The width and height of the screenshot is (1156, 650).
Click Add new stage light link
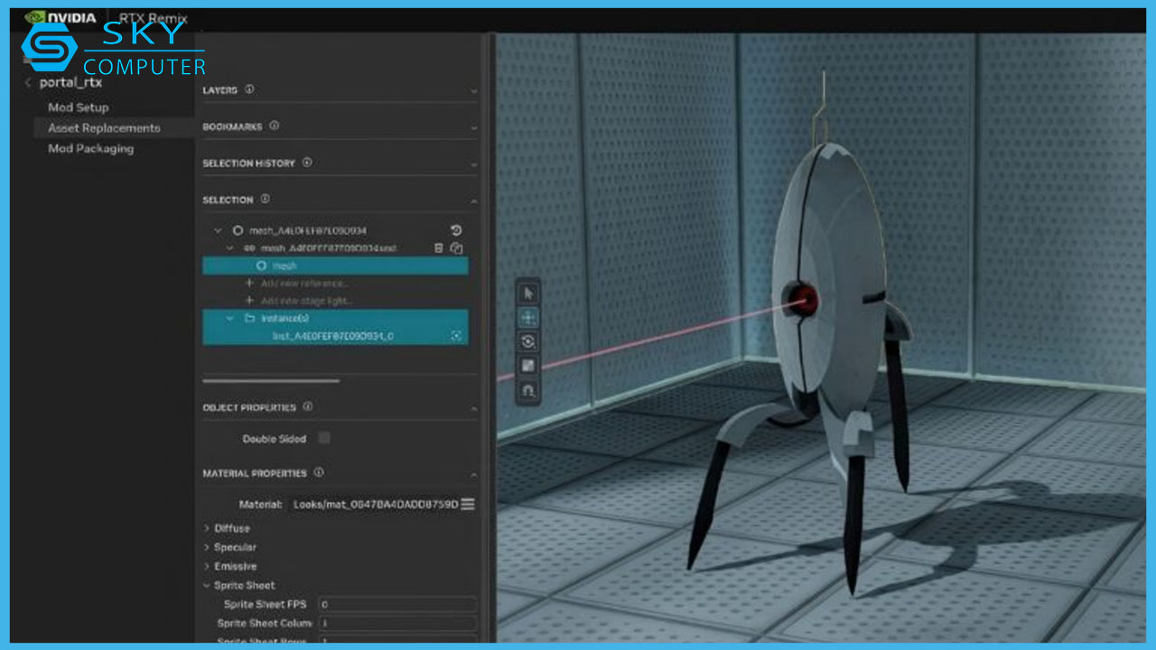307,300
